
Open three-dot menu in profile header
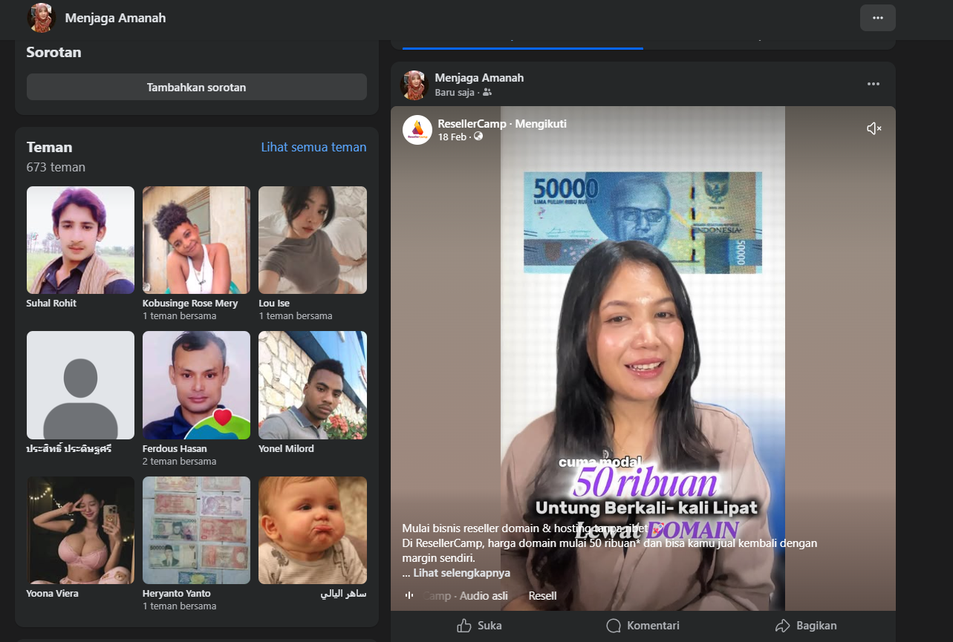click(x=877, y=18)
